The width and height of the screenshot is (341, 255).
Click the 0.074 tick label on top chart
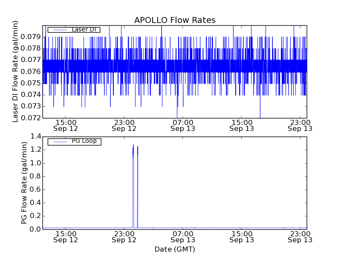[31, 95]
